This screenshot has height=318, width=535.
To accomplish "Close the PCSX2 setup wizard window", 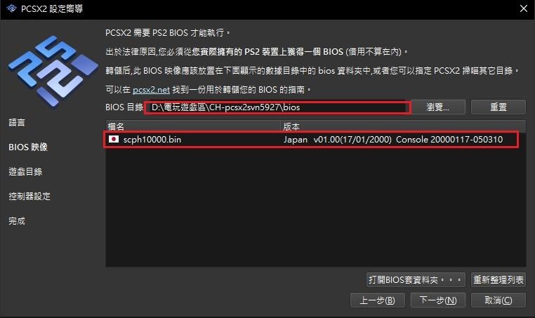I will point(523,8).
